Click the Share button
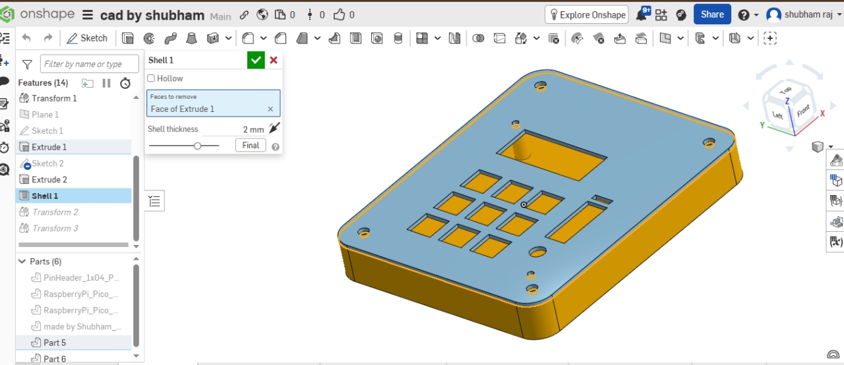Viewport: 844px width, 365px height. (712, 14)
